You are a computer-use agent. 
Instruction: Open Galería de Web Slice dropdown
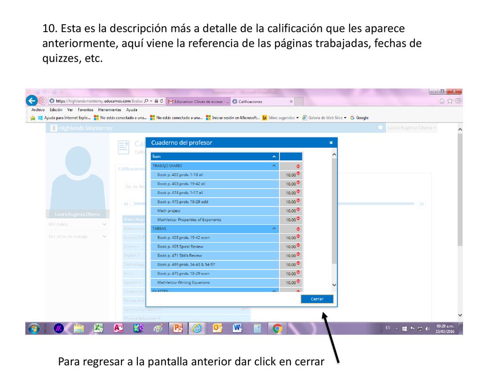[324, 118]
